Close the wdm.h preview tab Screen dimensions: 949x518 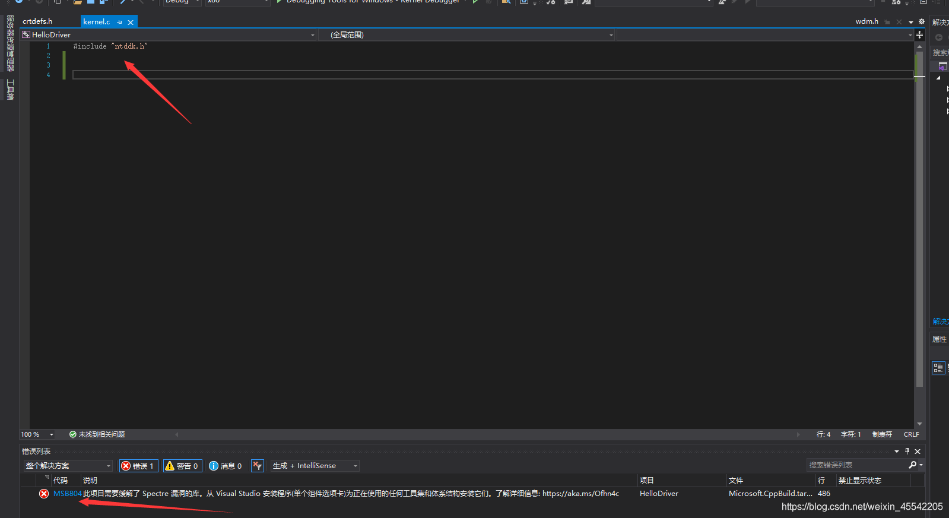pyautogui.click(x=899, y=22)
